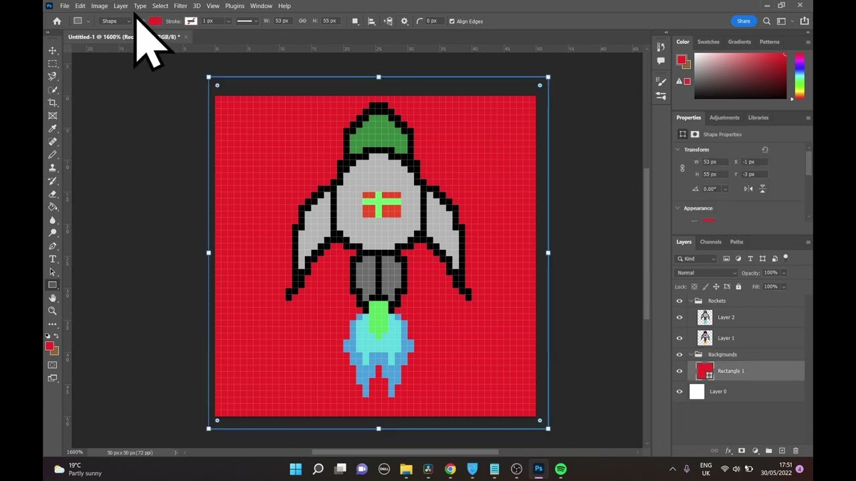This screenshot has width=856, height=481.
Task: Add a layer mask
Action: (x=742, y=451)
